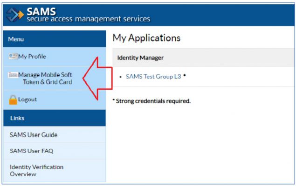Open the SAMS User FAQ link

[x=32, y=151]
